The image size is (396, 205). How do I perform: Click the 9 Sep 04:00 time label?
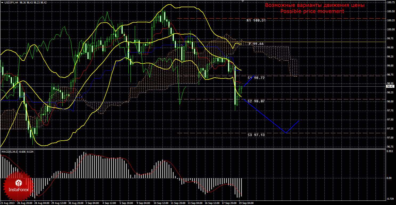point(144,203)
